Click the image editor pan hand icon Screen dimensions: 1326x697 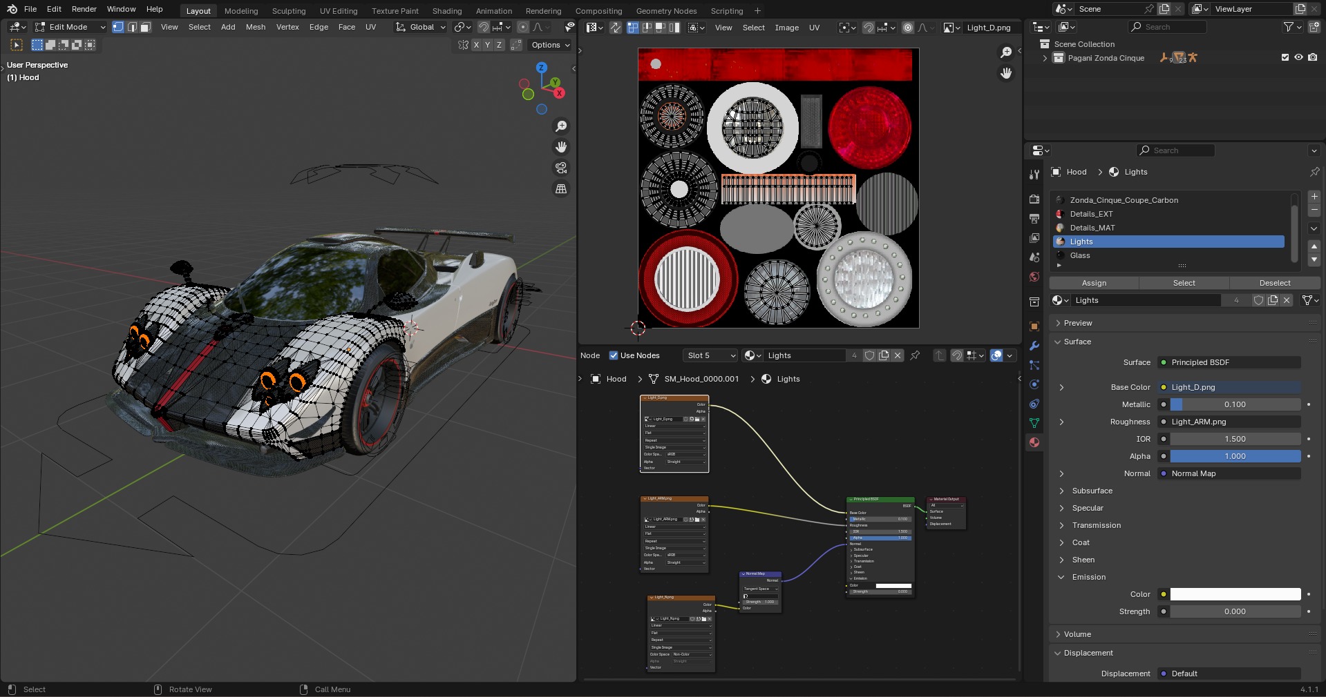coord(1006,73)
